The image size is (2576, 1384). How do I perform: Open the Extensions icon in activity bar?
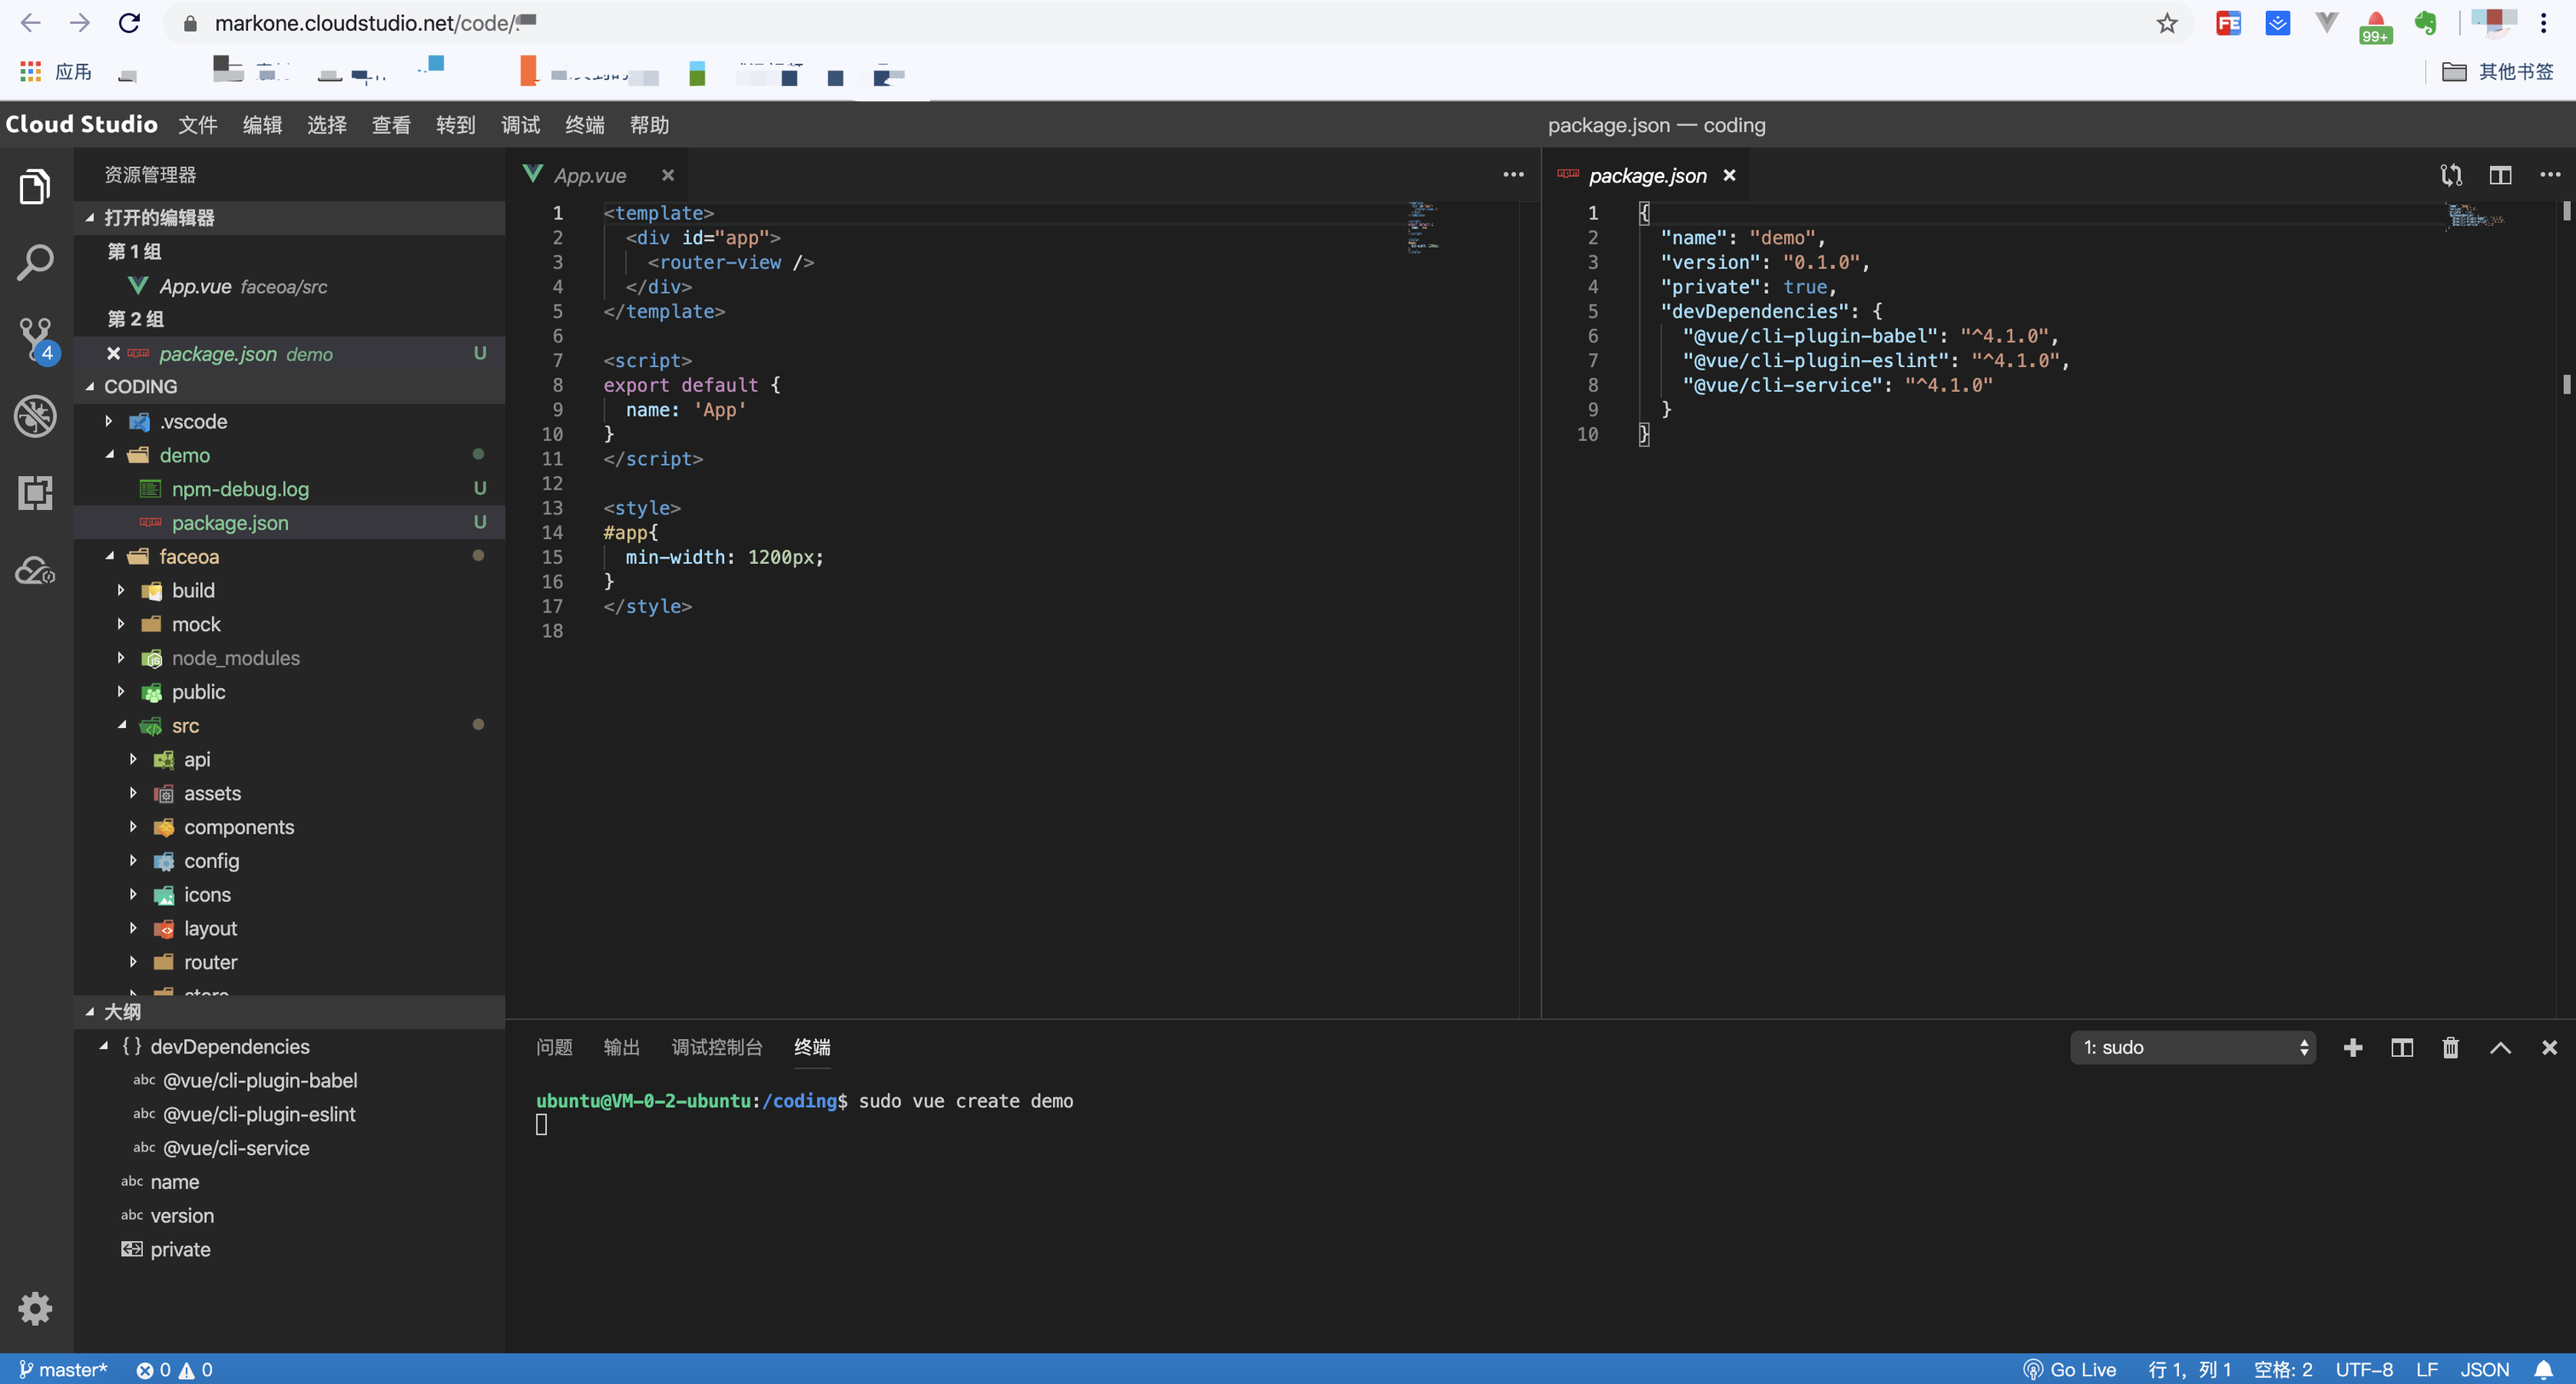[x=36, y=493]
